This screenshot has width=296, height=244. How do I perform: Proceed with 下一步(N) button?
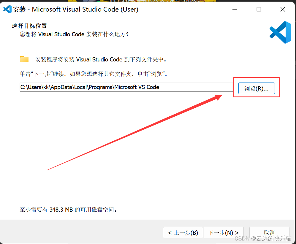click(x=224, y=233)
